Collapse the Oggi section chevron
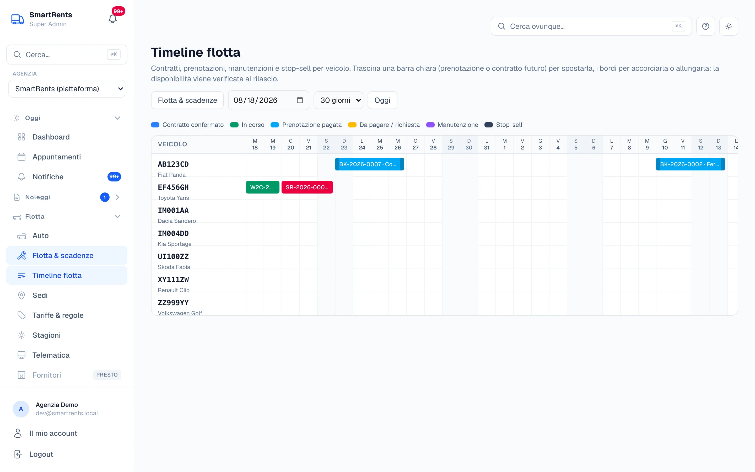 point(117,118)
